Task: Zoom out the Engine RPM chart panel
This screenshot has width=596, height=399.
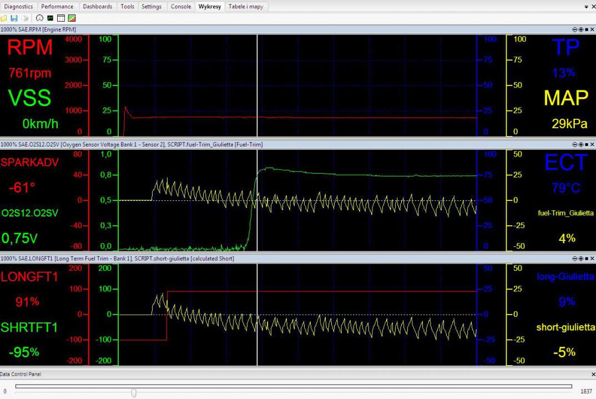Action: [x=575, y=29]
